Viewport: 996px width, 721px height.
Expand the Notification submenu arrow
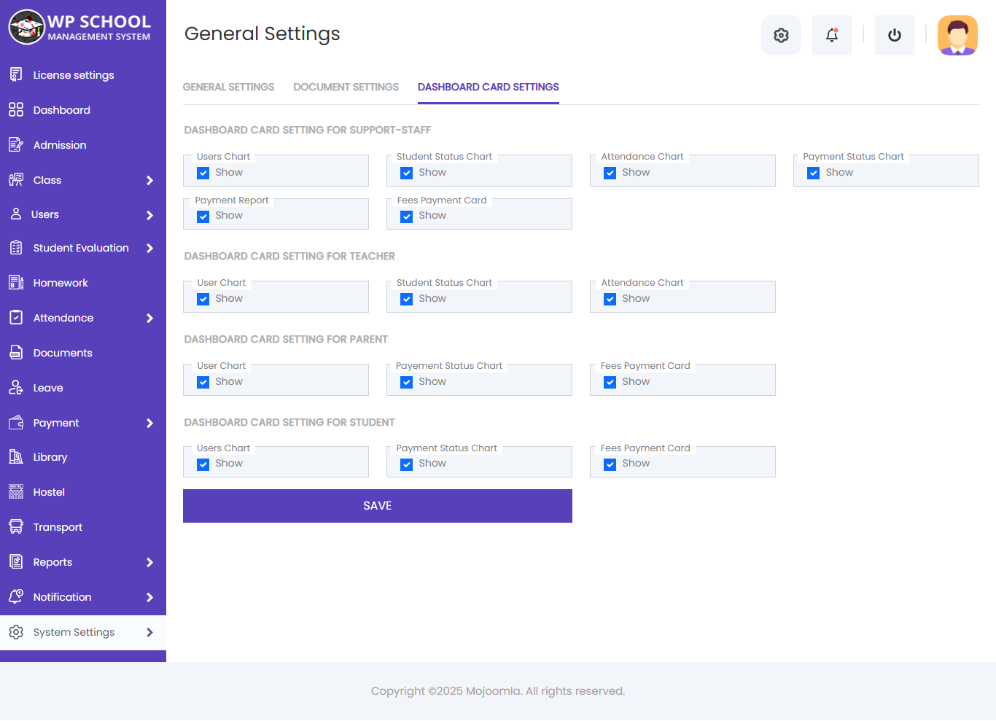point(149,597)
